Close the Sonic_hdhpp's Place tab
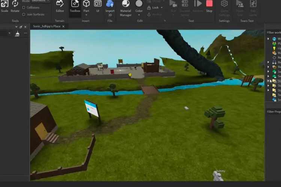The height and width of the screenshot is (187, 281). click(x=63, y=27)
